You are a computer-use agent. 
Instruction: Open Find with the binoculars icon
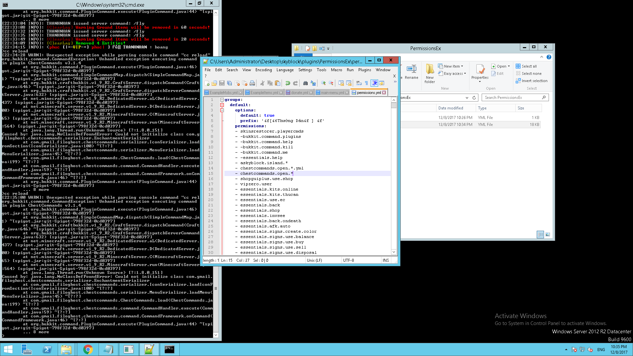pos(305,83)
